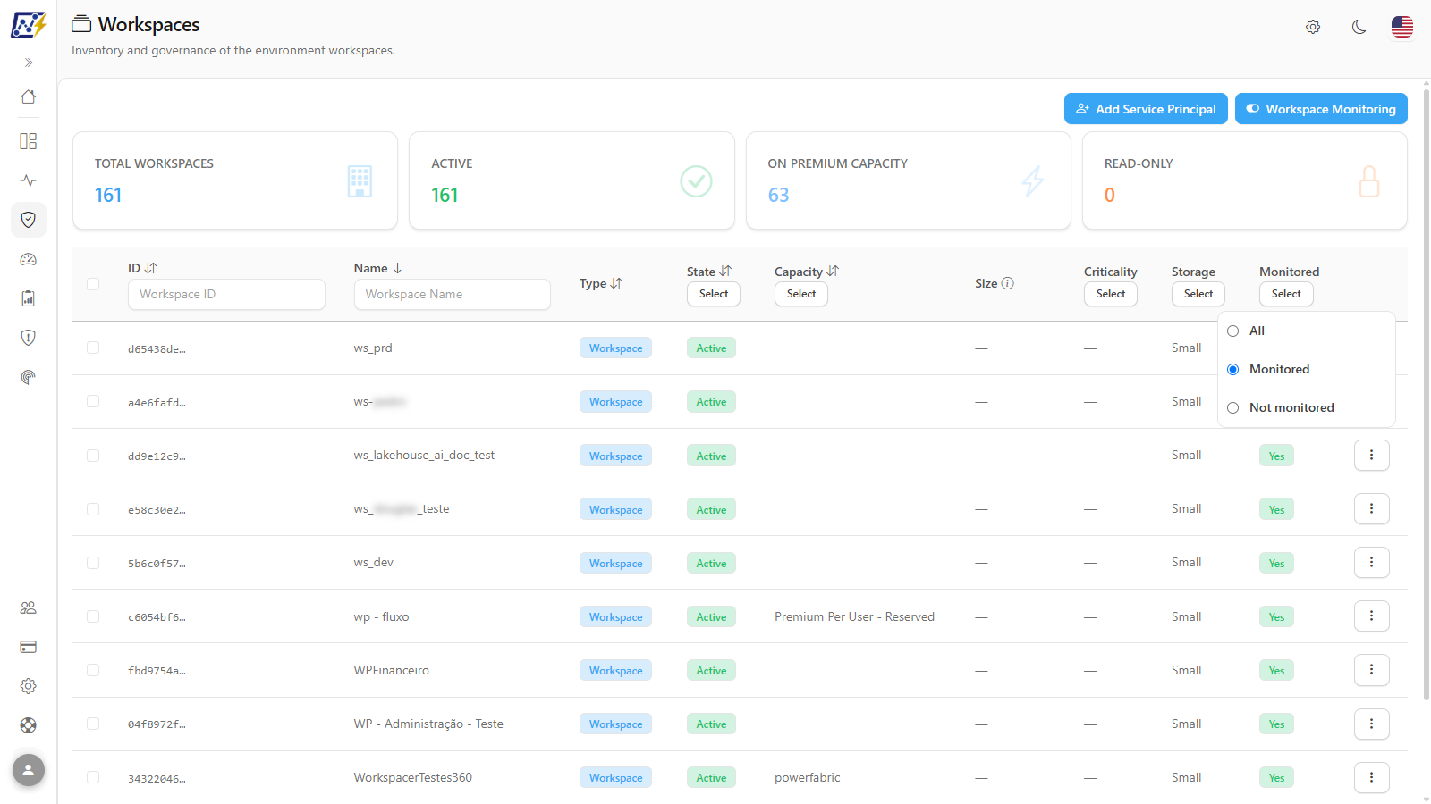
Task: Click the Size column info icon
Action: pyautogui.click(x=1008, y=283)
